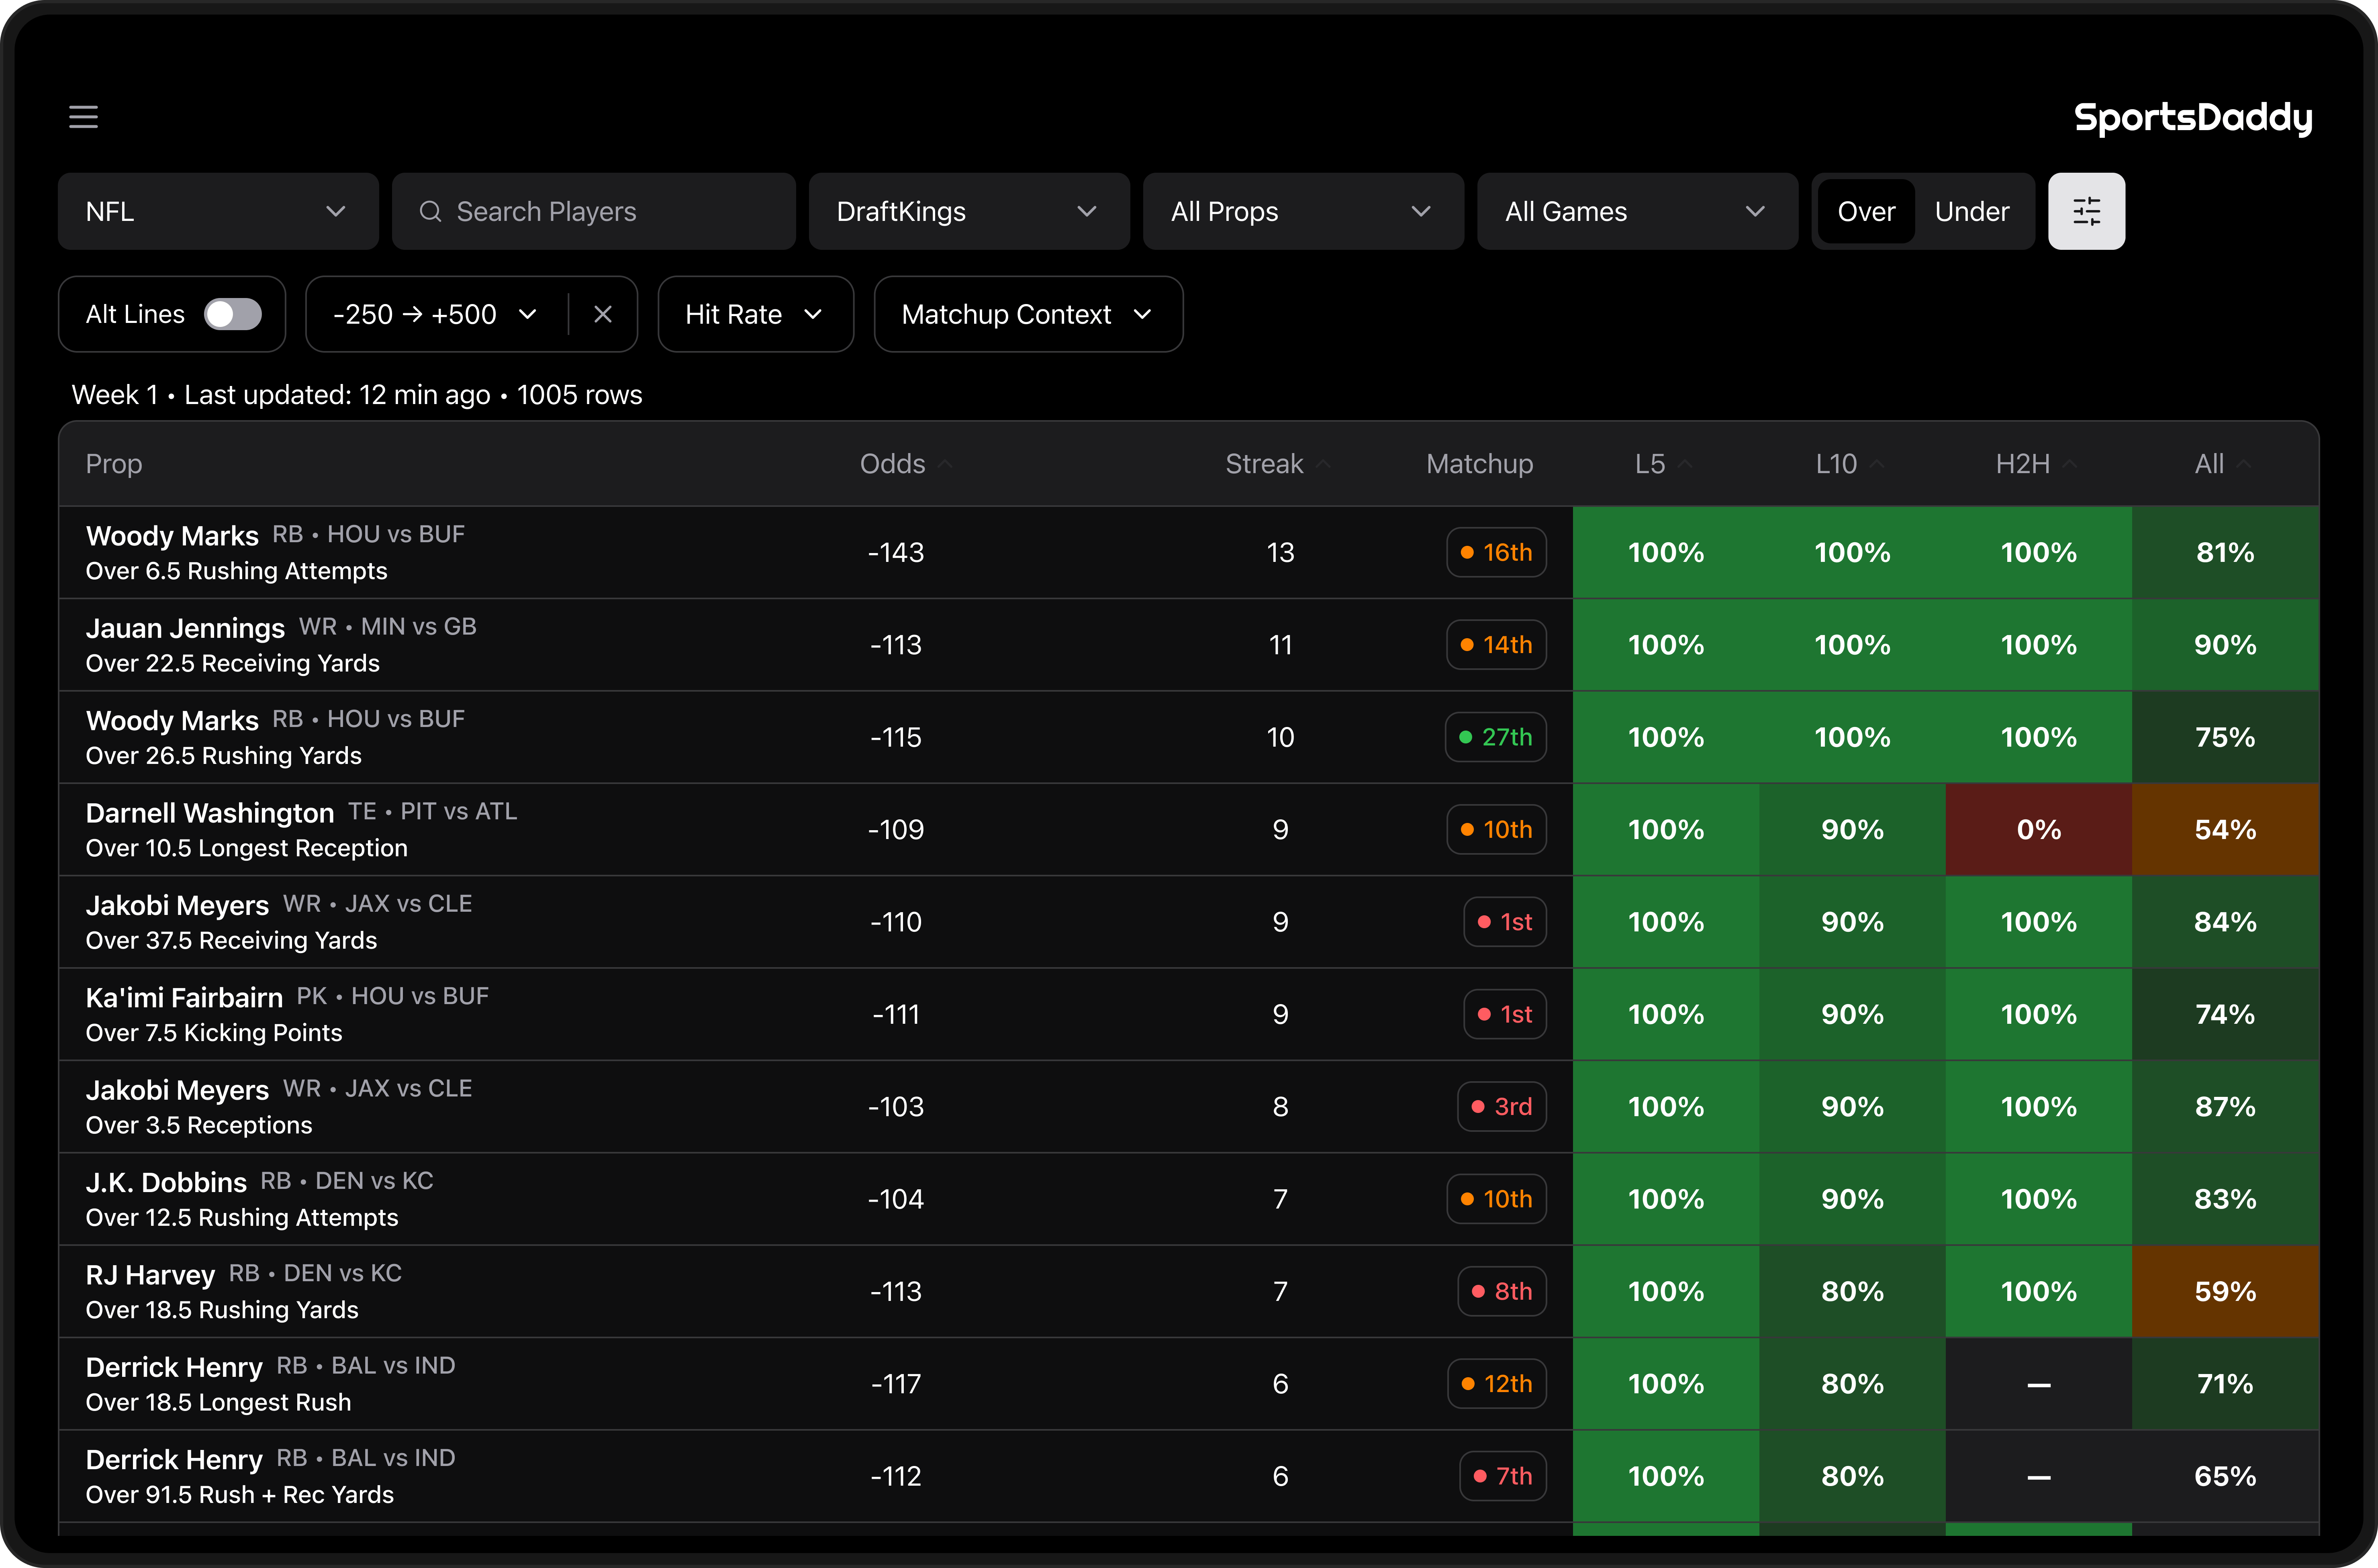This screenshot has width=2378, height=1568.
Task: Click the 27th matchup badge
Action: [1496, 737]
